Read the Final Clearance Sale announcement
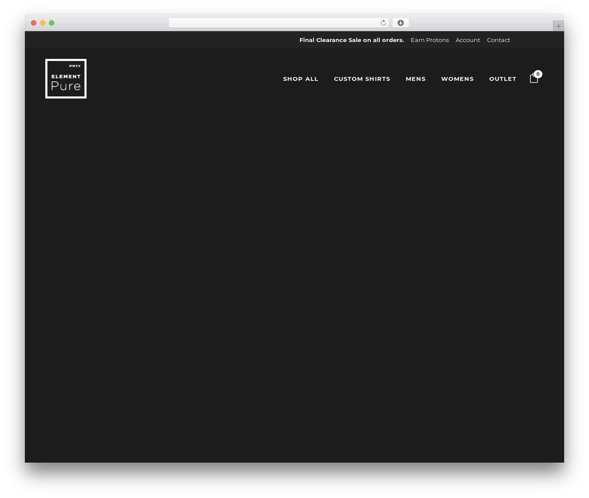The image size is (589, 498). pos(352,40)
